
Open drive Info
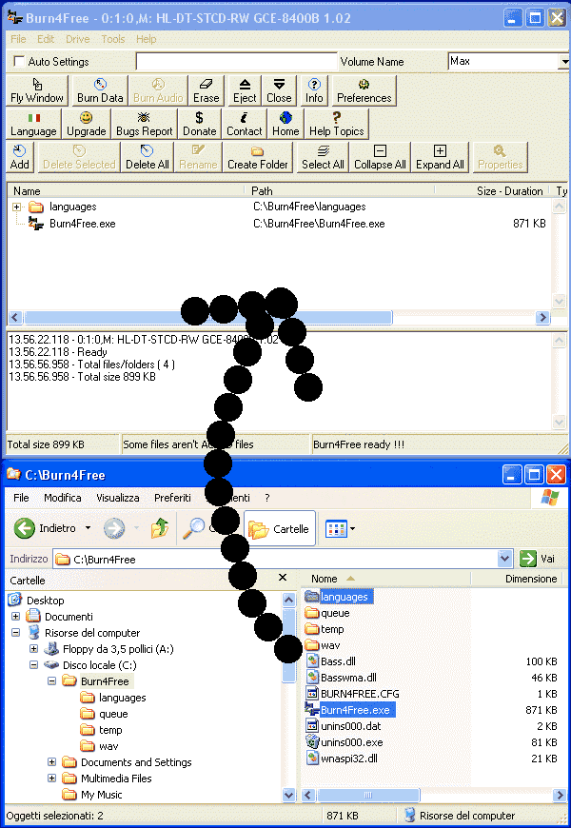[314, 90]
